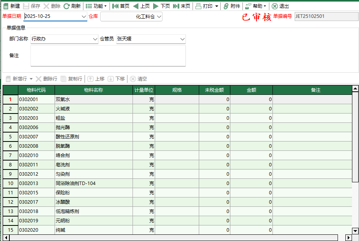Open the 单据日期 date picker
359x241 pixels.
coord(84,17)
